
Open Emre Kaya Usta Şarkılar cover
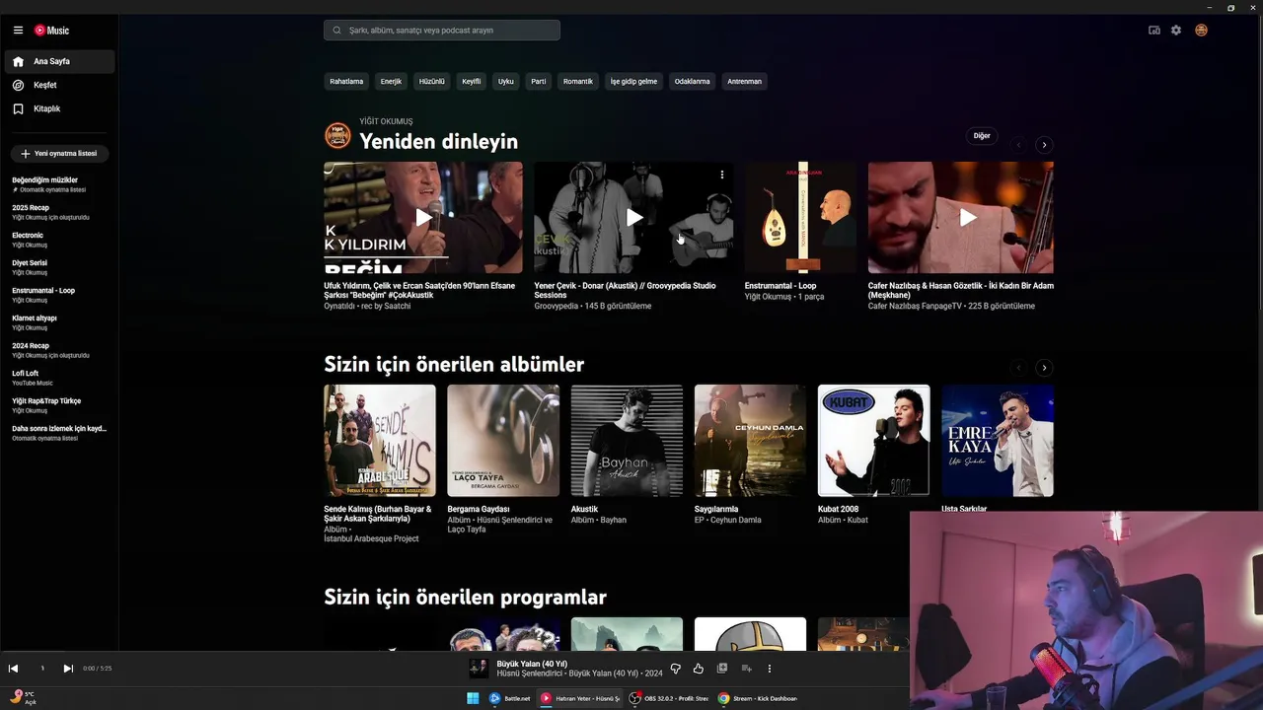point(998,441)
